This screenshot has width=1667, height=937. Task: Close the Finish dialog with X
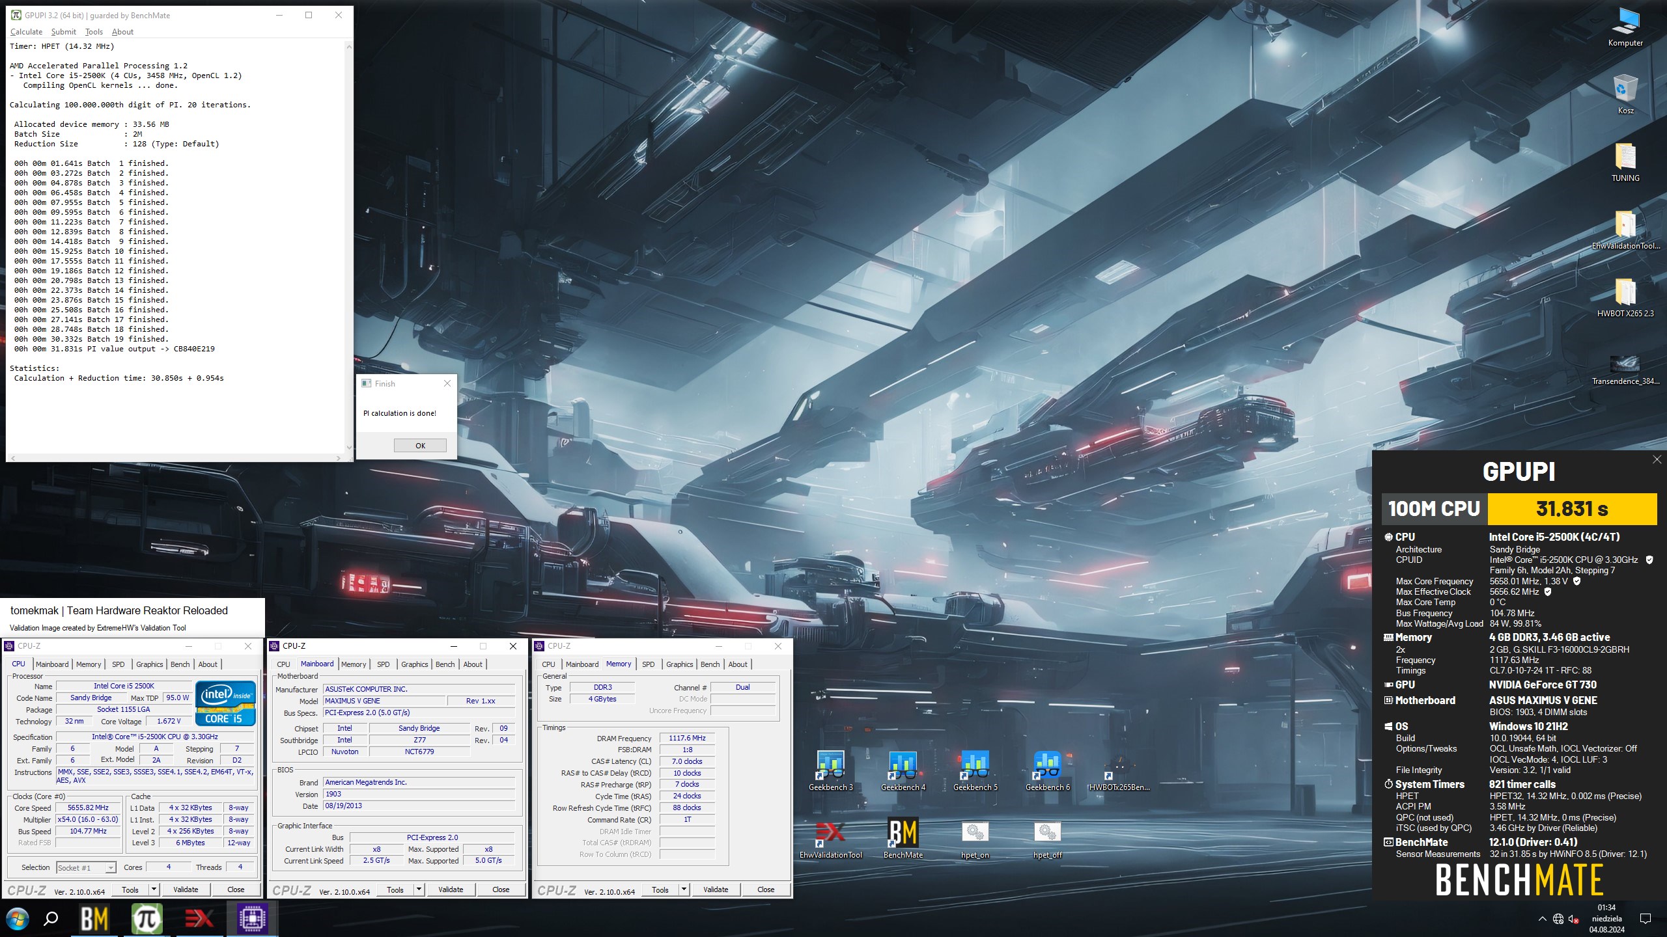pyautogui.click(x=447, y=383)
